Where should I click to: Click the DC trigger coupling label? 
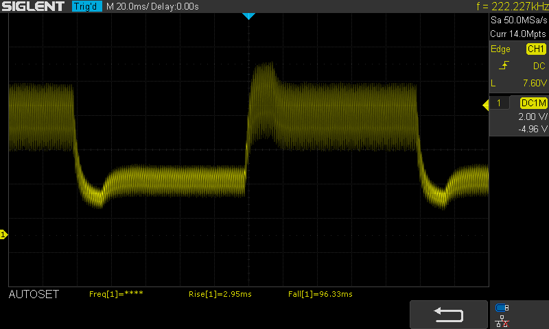point(539,66)
